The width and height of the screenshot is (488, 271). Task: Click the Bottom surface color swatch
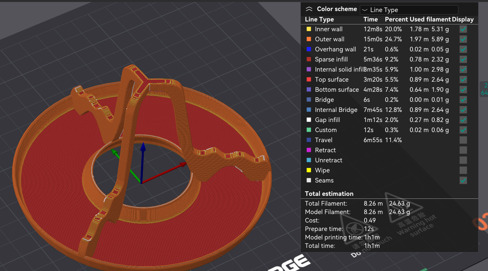[309, 89]
